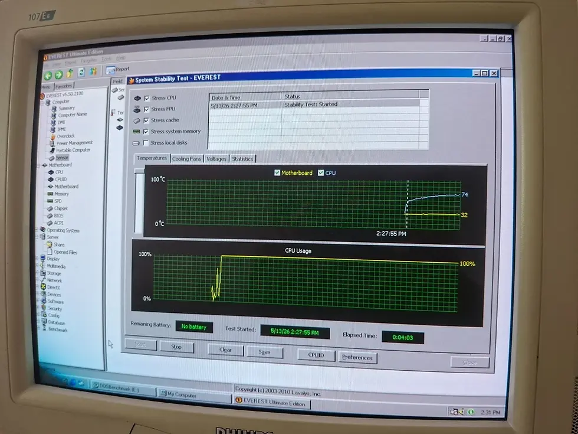Viewport: 578px width, 434px height.
Task: Click the DirectX icon in tree
Action: [43, 287]
